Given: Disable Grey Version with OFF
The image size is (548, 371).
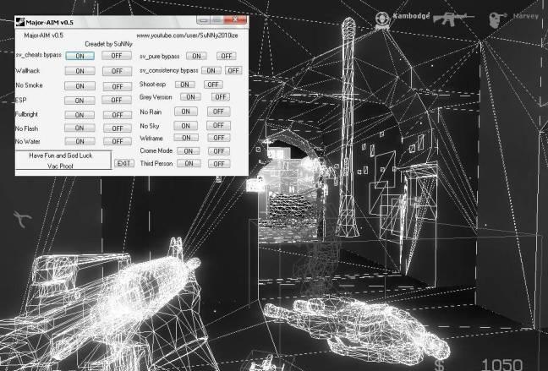Looking at the screenshot, I should point(221,97).
